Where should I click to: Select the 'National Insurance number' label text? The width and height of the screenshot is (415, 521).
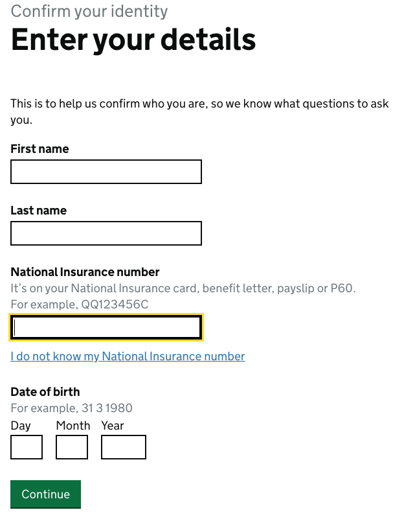tap(85, 272)
